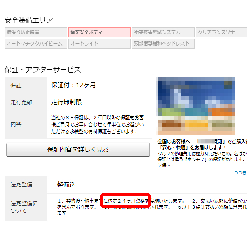Click the 走行無制限 mileage value
The height and width of the screenshot is (247, 247).
tap(66, 102)
